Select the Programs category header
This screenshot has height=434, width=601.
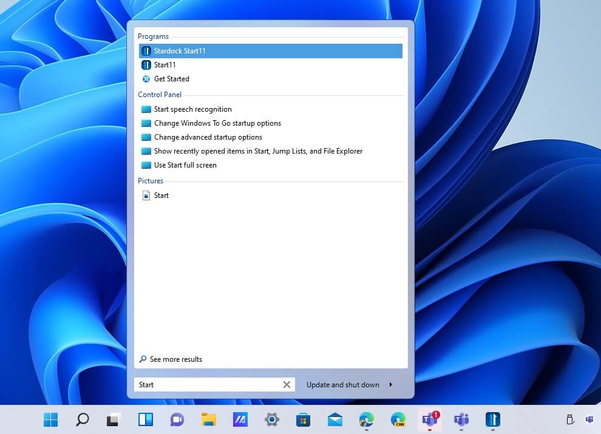pyautogui.click(x=154, y=36)
